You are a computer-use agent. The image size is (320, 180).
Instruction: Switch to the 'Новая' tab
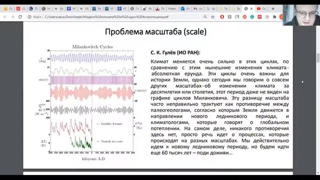172,8
